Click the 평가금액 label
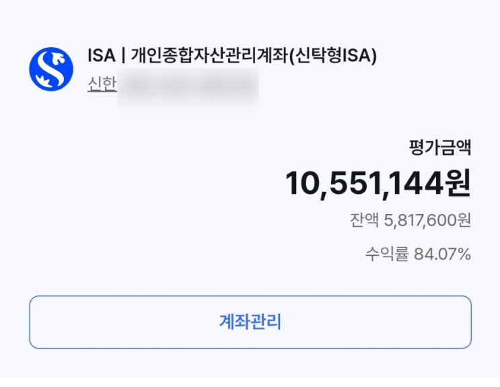Viewport: 500px width, 387px height. pos(439,147)
